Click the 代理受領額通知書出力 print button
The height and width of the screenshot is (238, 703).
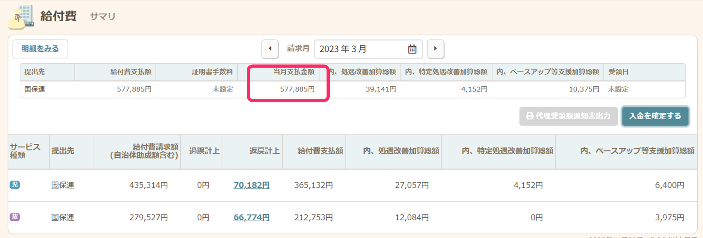coord(568,116)
